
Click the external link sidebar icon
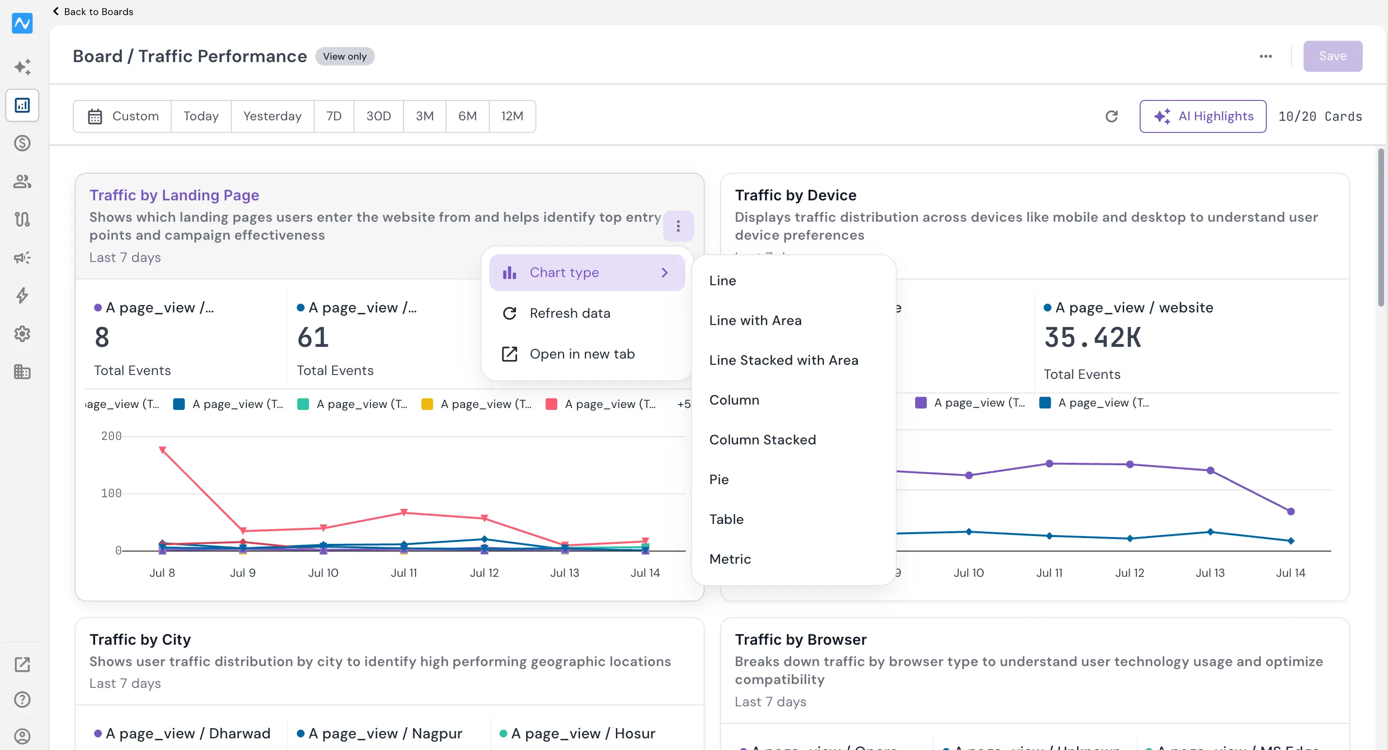[x=22, y=664]
